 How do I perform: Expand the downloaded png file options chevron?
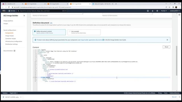click(x=21, y=97)
